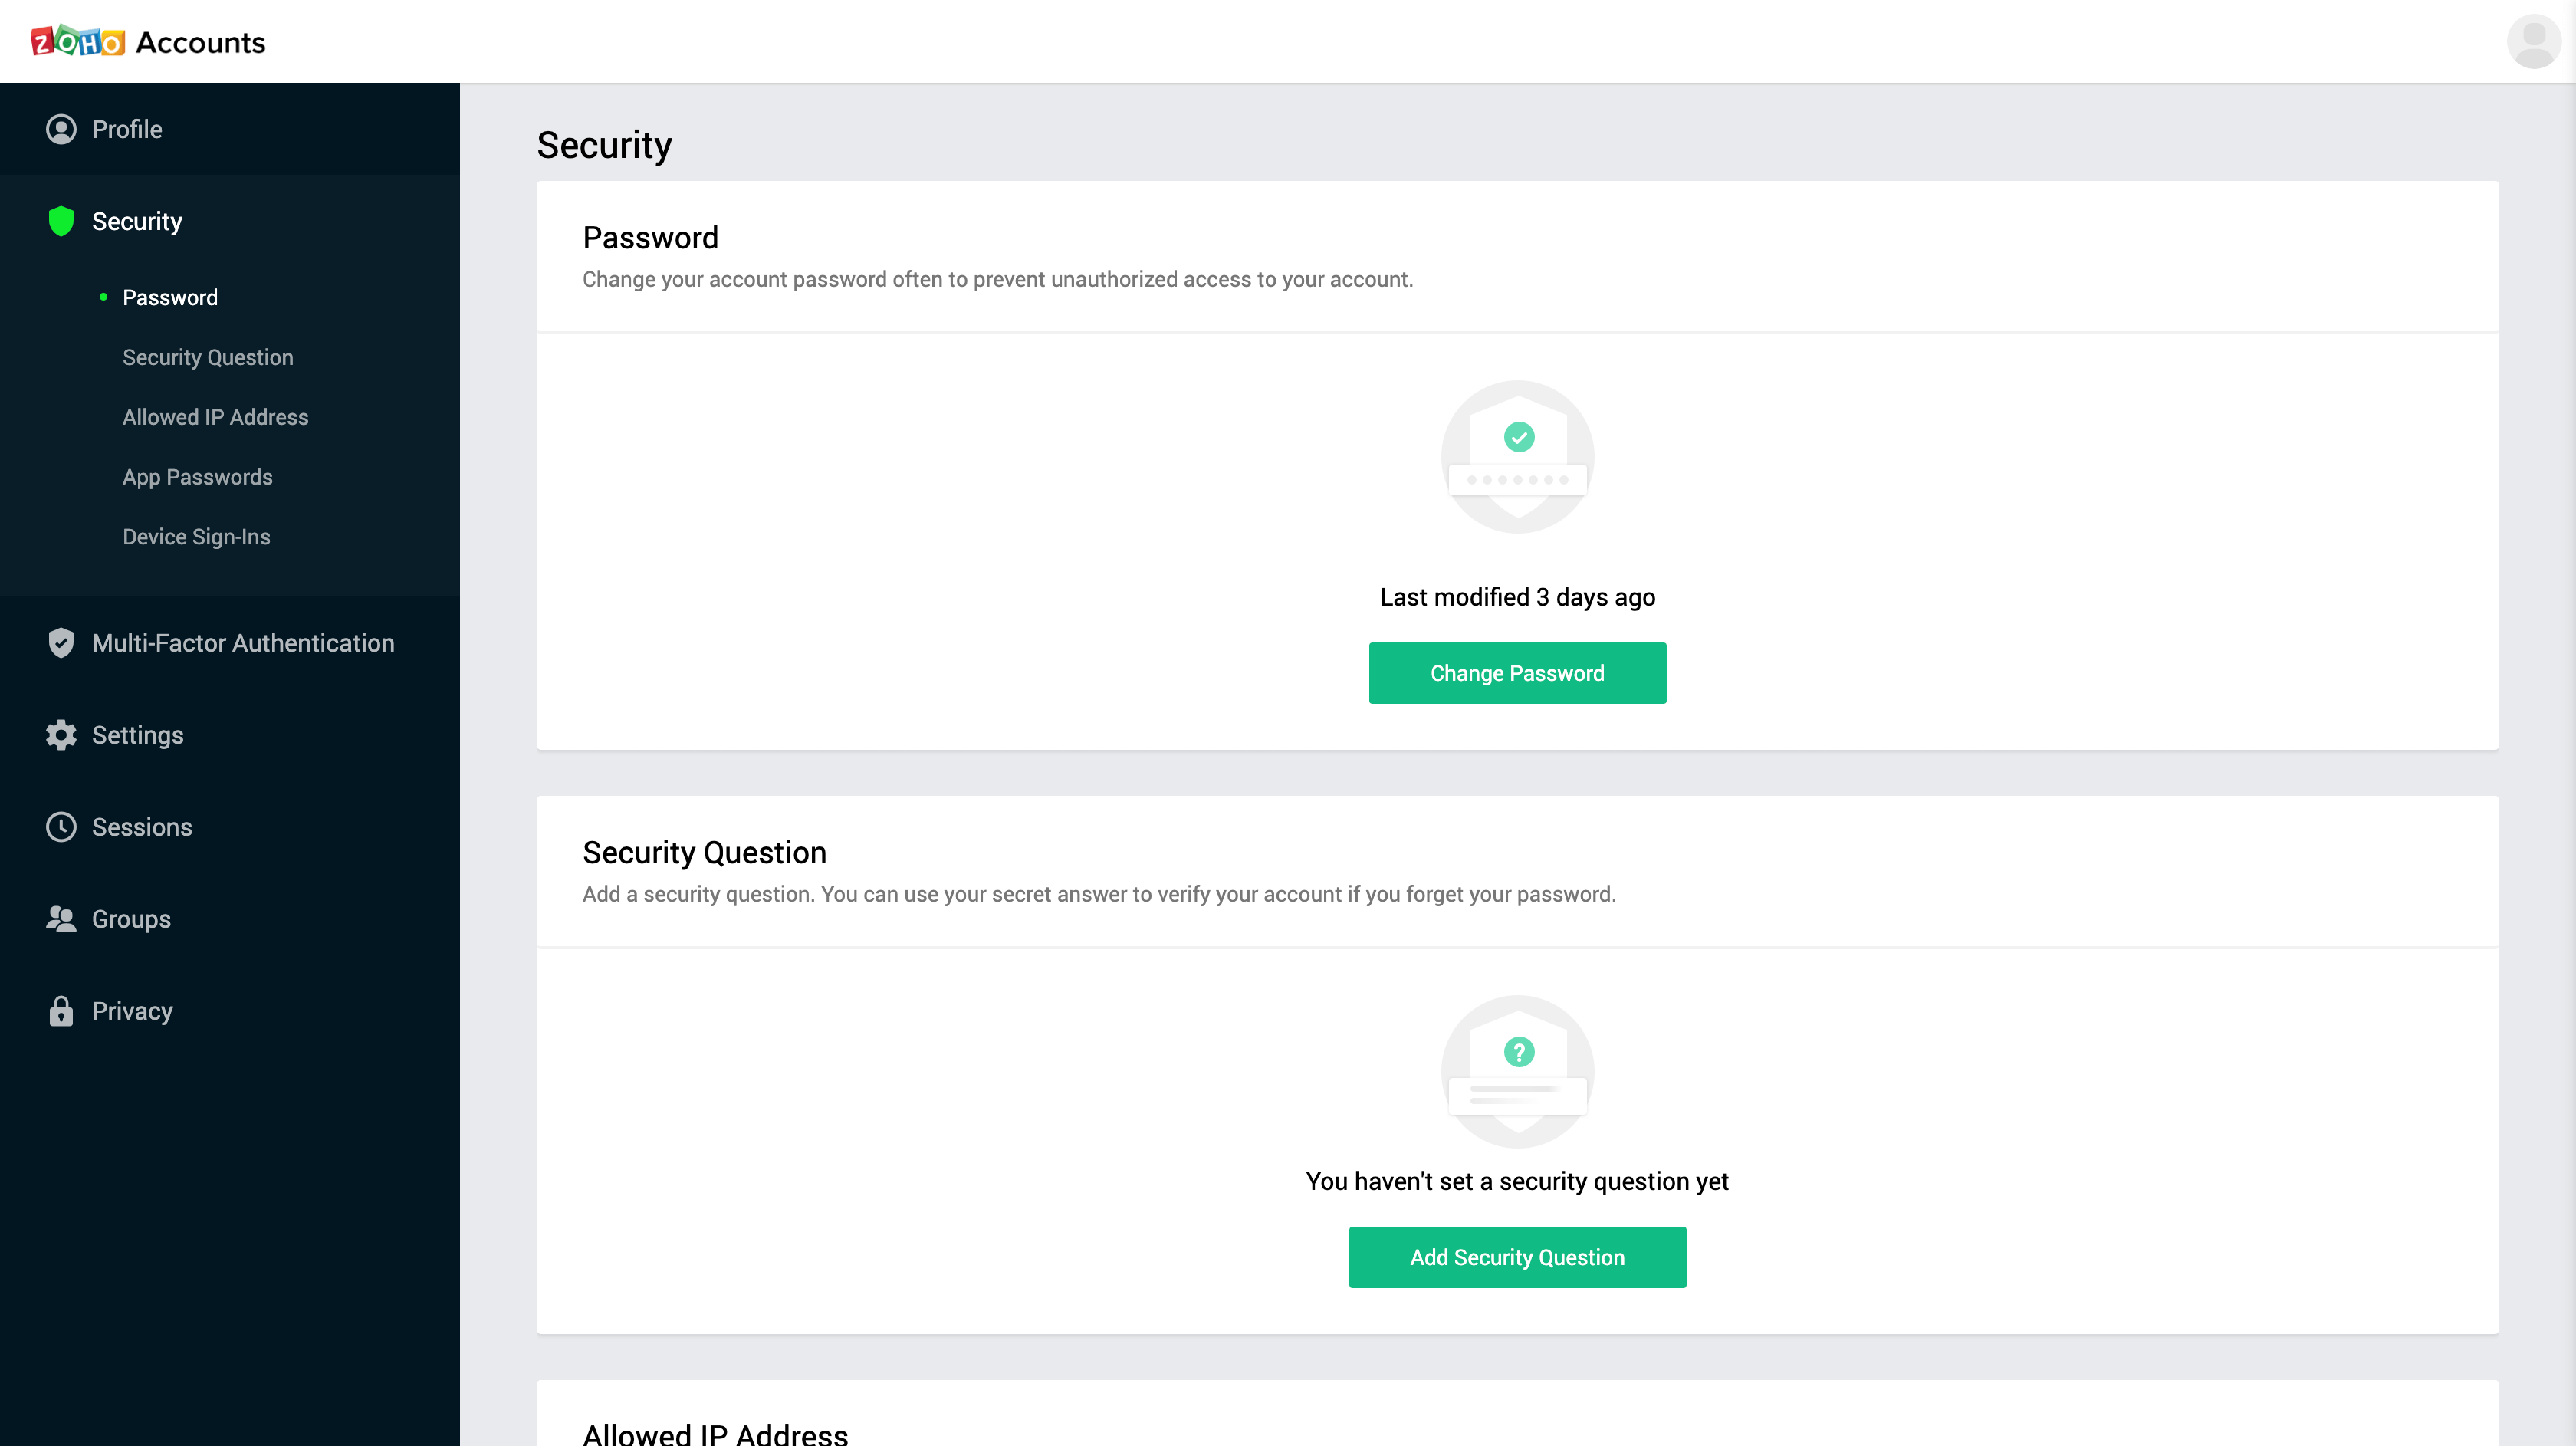This screenshot has height=1446, width=2576.
Task: Click the Profile person icon in sidebar
Action: point(61,129)
